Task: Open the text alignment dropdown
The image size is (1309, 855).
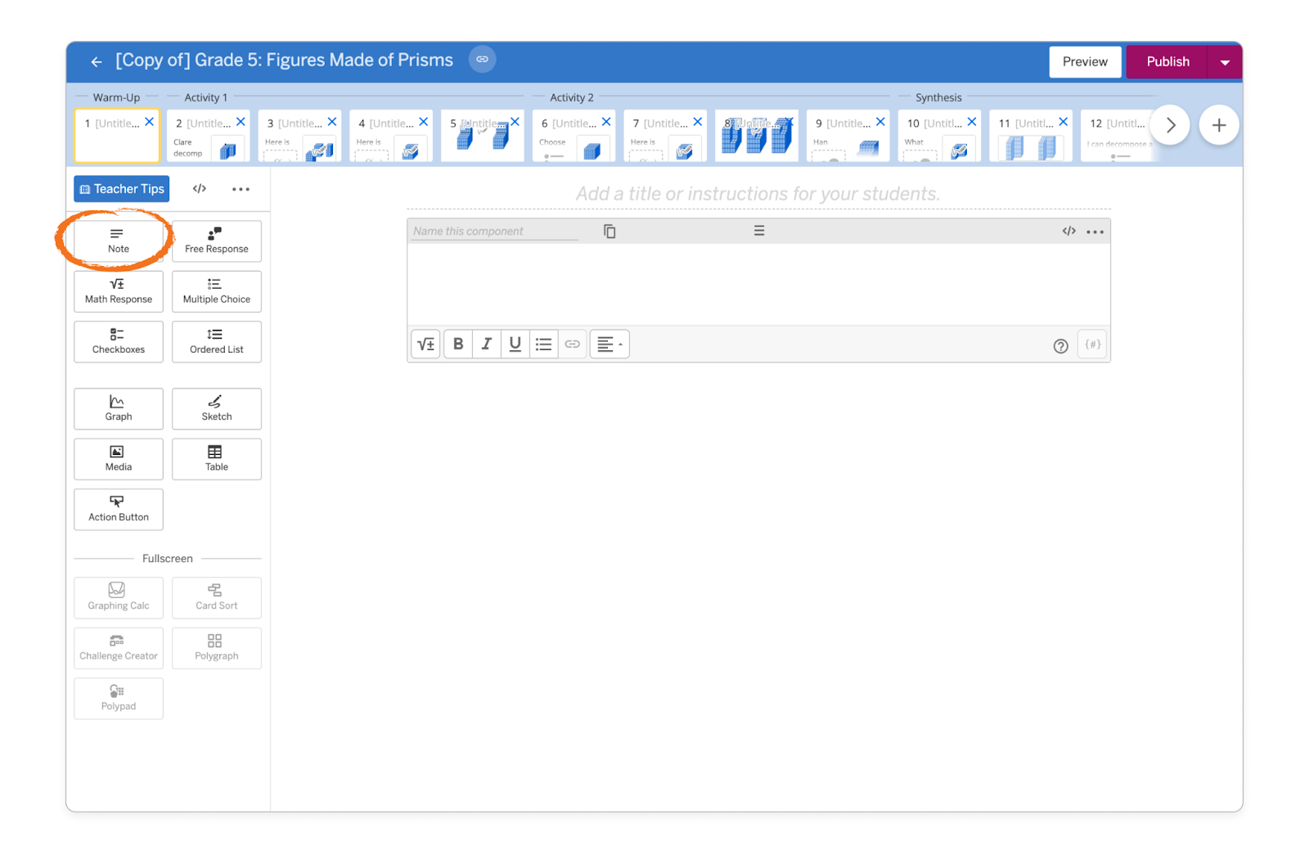Action: (x=610, y=344)
